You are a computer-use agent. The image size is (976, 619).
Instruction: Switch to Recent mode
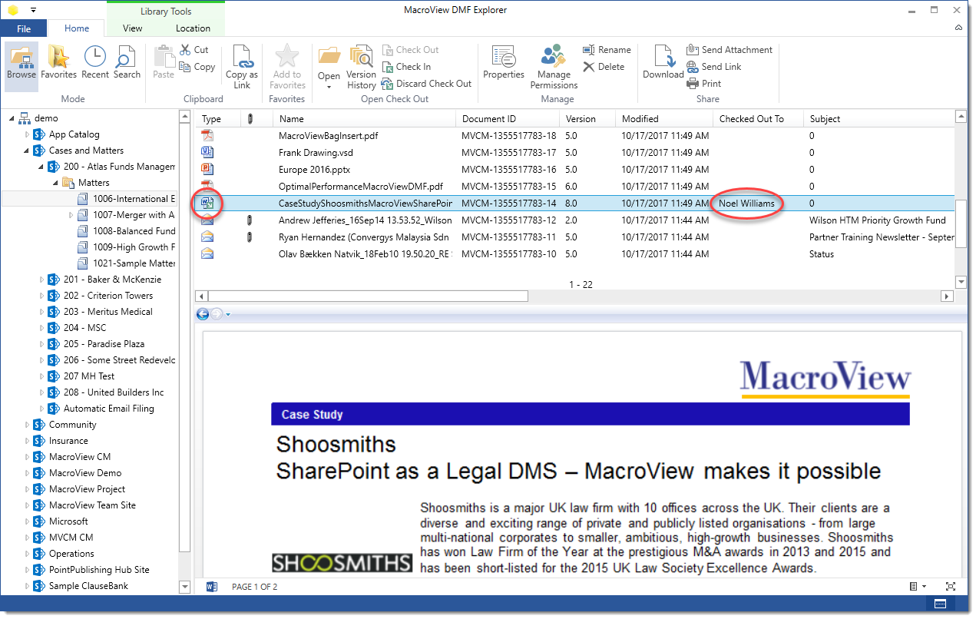click(94, 62)
